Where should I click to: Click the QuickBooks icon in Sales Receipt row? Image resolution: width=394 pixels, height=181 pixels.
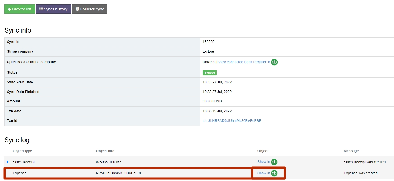[x=274, y=162]
